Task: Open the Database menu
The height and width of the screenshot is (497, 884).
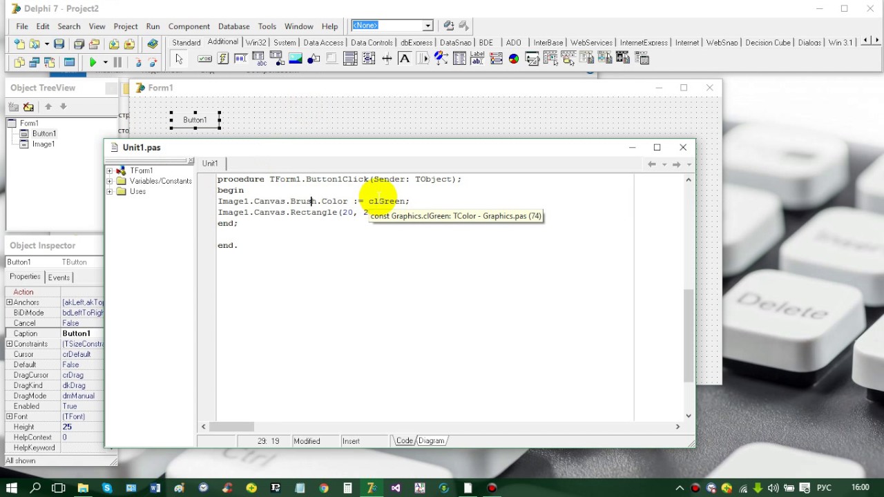Action: click(x=233, y=26)
